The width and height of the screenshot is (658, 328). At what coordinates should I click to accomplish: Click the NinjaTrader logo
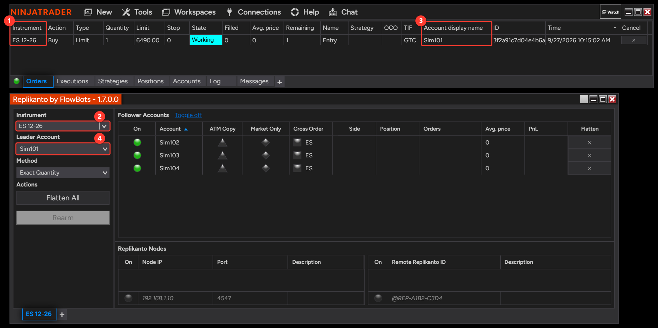point(41,12)
